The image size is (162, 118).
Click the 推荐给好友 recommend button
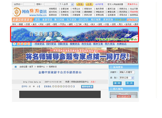pos(87,87)
